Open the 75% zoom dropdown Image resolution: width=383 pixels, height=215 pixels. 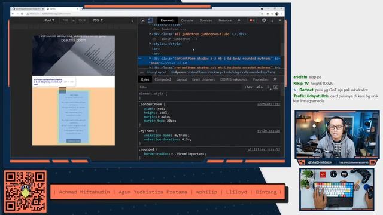pos(98,20)
